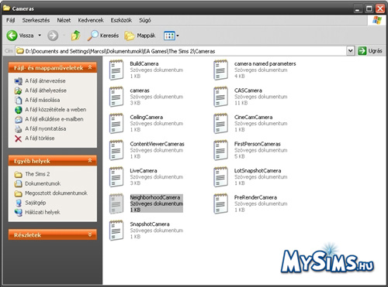Screen dimensions: 388x287
Task: Click the Ugrás go button
Action: (370, 51)
